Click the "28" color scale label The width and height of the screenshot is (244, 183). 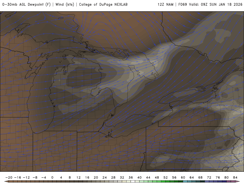(113, 178)
